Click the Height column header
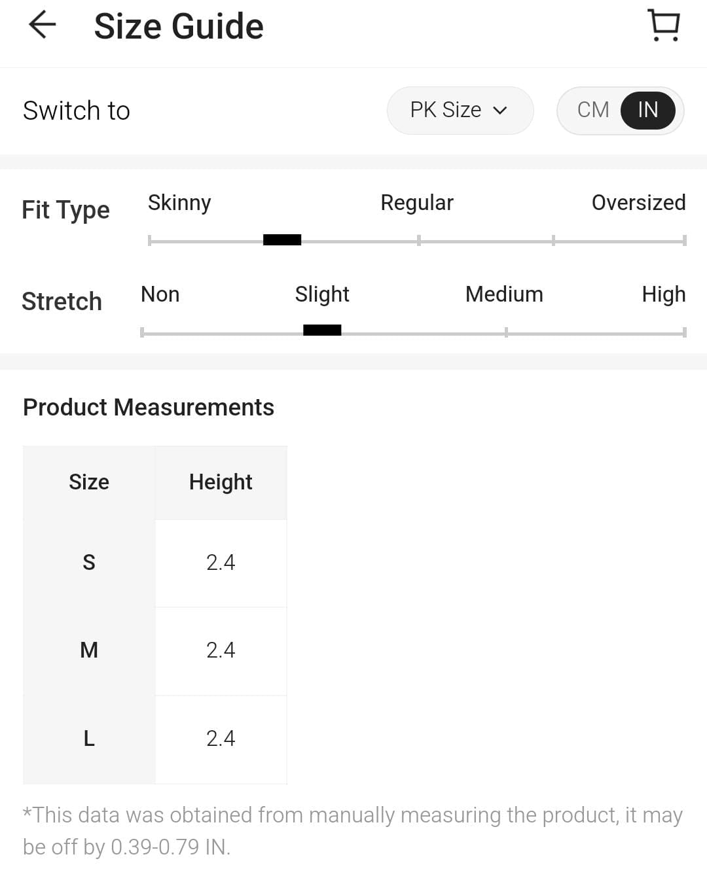The width and height of the screenshot is (707, 882). 221,482
